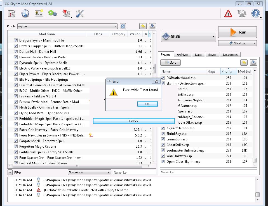Toggle Four Seasons Inn checkbox
This screenshot has width=268, height=206.
16,157
